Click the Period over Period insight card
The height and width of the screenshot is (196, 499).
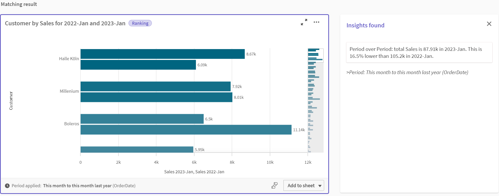(x=419, y=52)
